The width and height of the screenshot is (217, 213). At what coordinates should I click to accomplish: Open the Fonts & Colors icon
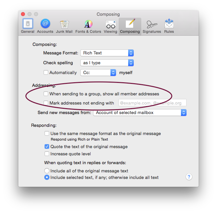point(89,24)
